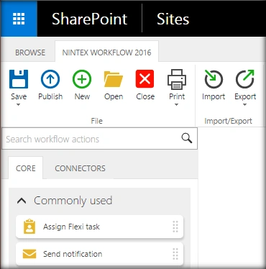
Task: Switch to the CONNECTORS tab
Action: 80,168
